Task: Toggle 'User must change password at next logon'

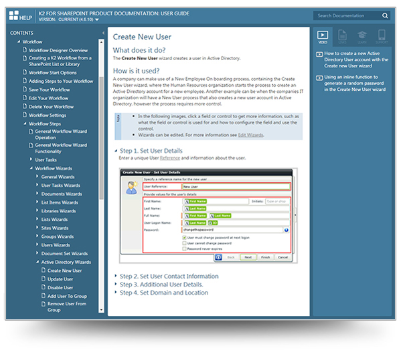Action: (184, 238)
